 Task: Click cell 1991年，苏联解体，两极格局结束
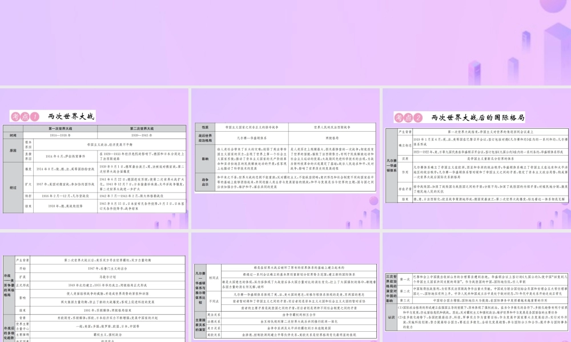(x=107, y=311)
